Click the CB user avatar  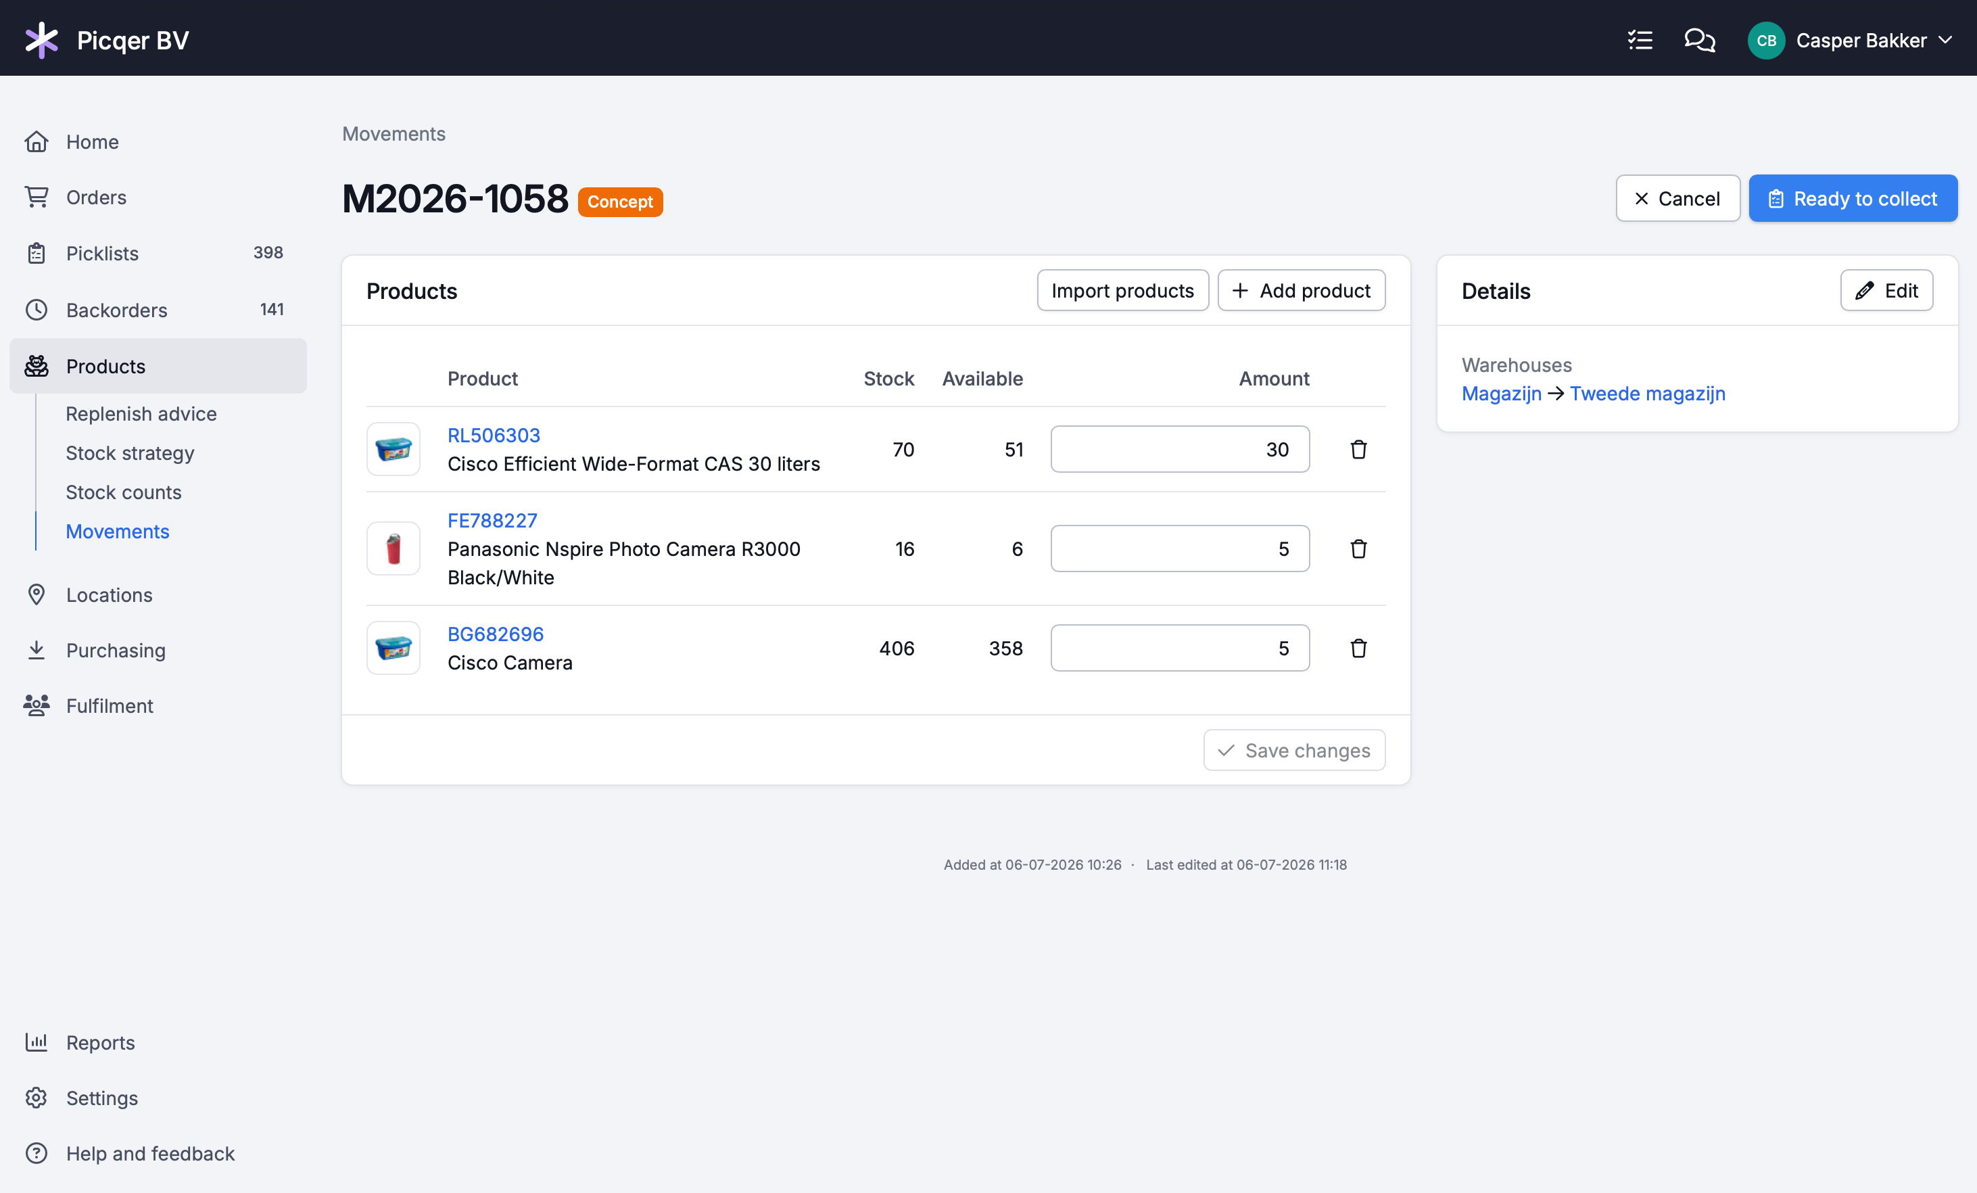[1766, 40]
